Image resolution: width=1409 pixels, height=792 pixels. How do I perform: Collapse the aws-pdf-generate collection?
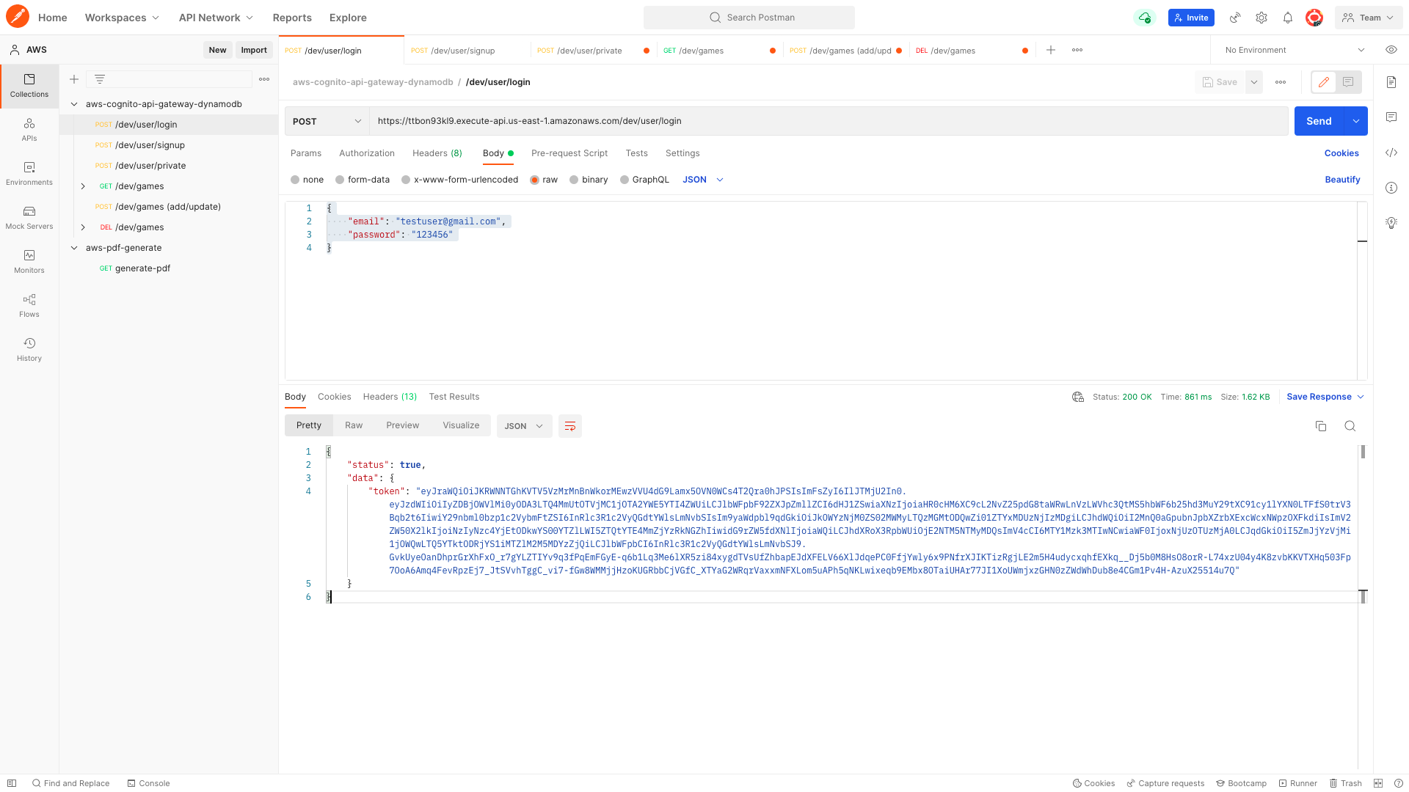(74, 248)
